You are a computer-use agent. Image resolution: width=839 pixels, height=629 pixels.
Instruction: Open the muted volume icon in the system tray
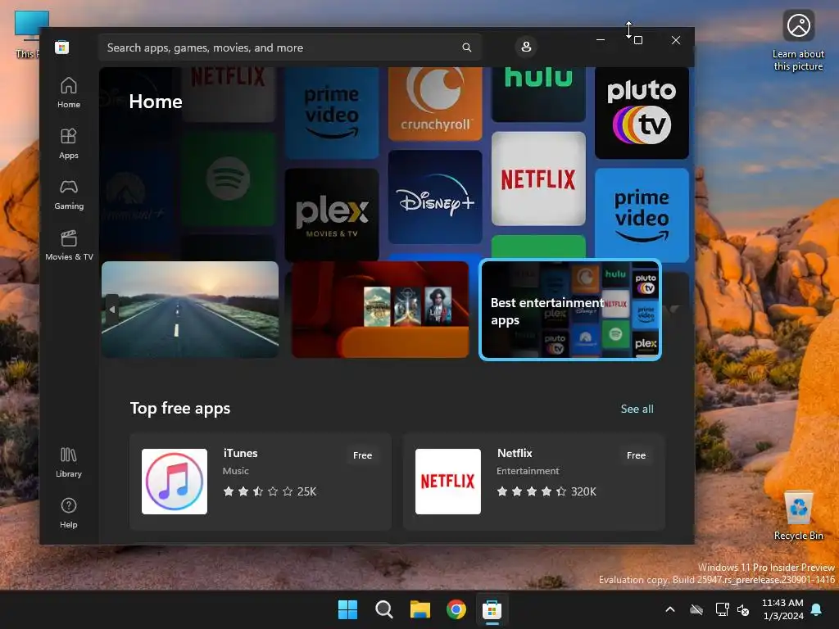pos(743,609)
